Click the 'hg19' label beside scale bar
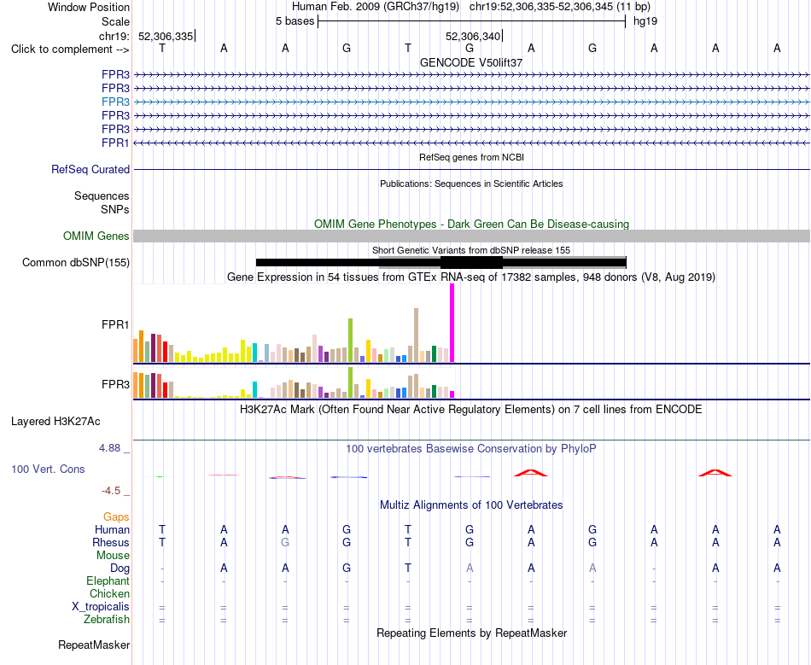The image size is (811, 665). (645, 21)
